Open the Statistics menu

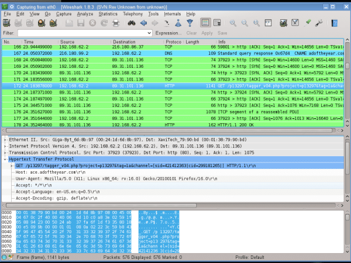pos(108,14)
